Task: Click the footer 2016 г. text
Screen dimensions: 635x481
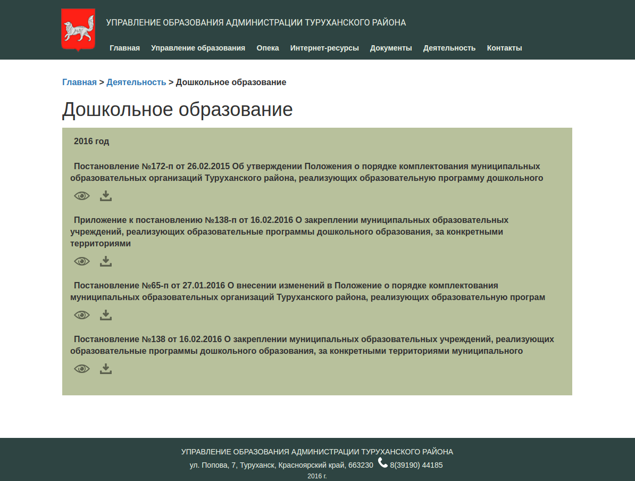Action: [317, 476]
